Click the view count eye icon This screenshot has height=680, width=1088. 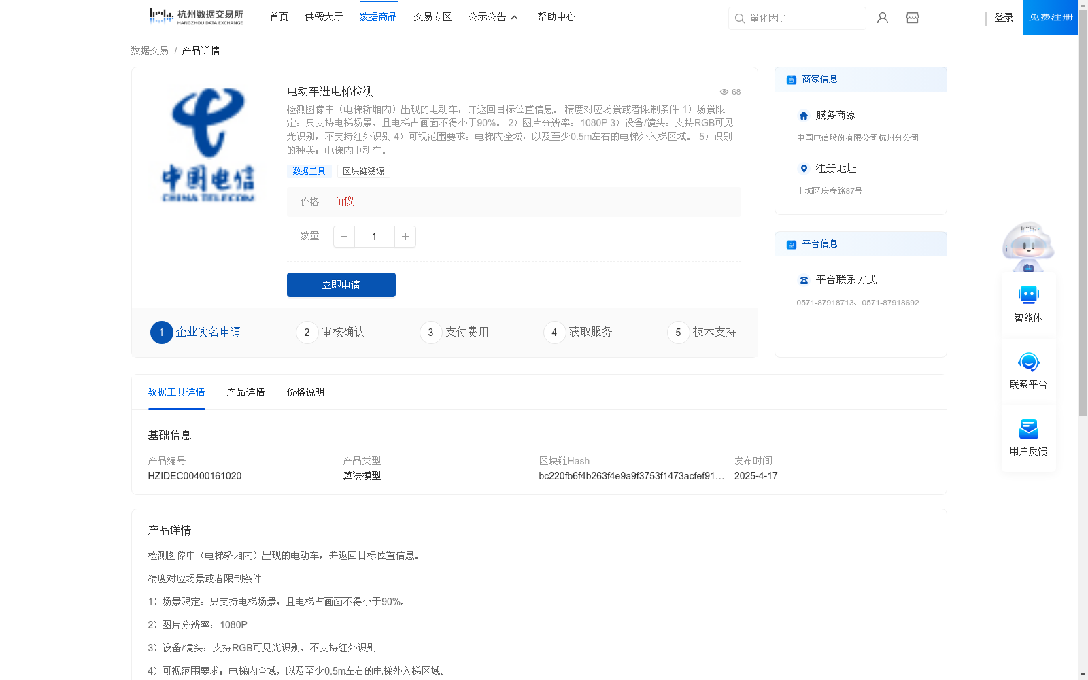pos(724,92)
